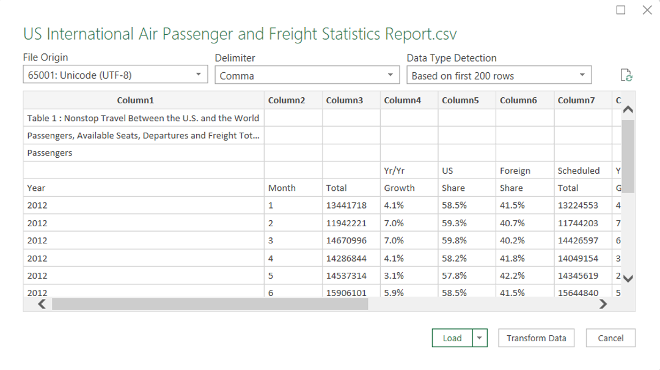Click the Load button
Viewport: 660px width, 370px height.
pos(452,338)
